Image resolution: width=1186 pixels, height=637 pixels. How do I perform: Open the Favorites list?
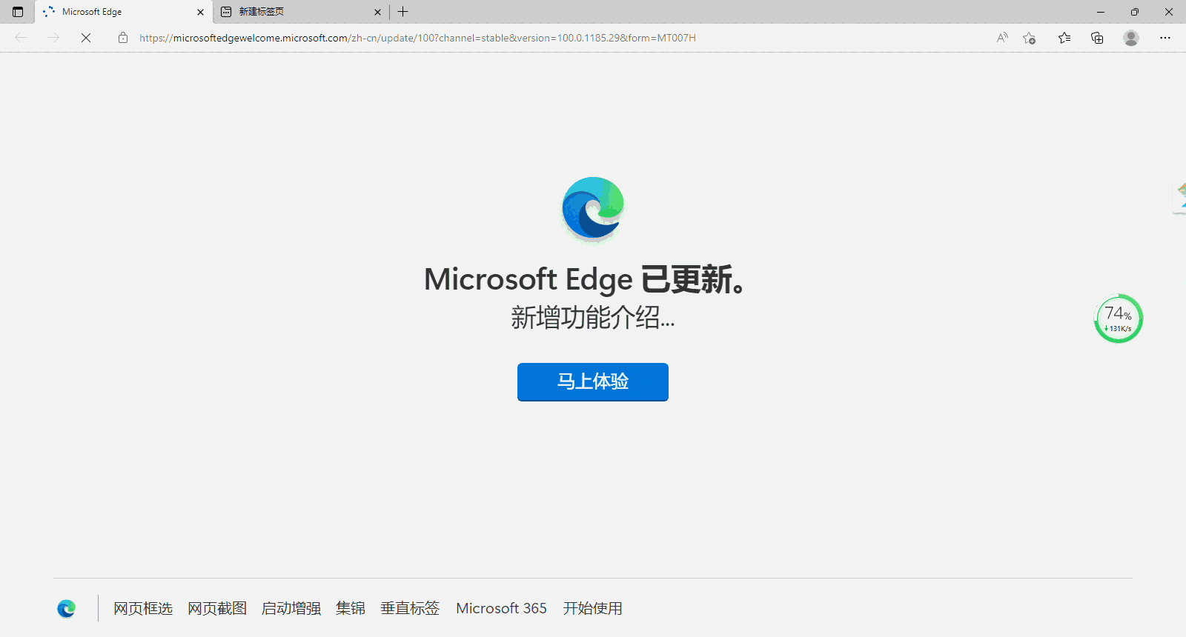click(1064, 38)
